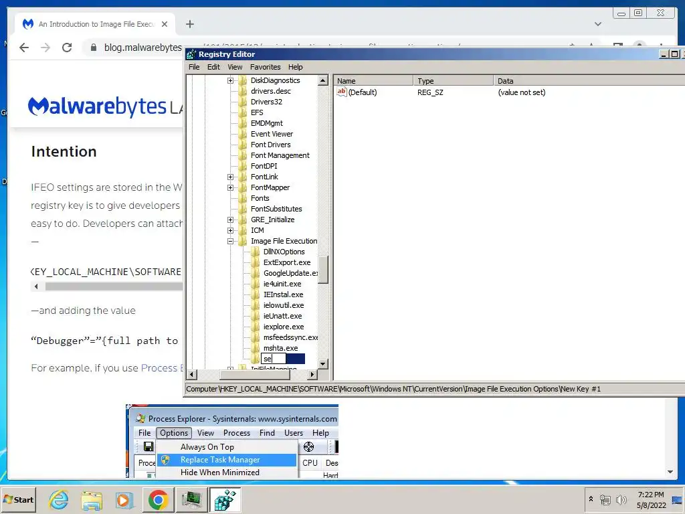685x514 pixels.
Task: Open the View menu in Registry Editor
Action: point(235,67)
